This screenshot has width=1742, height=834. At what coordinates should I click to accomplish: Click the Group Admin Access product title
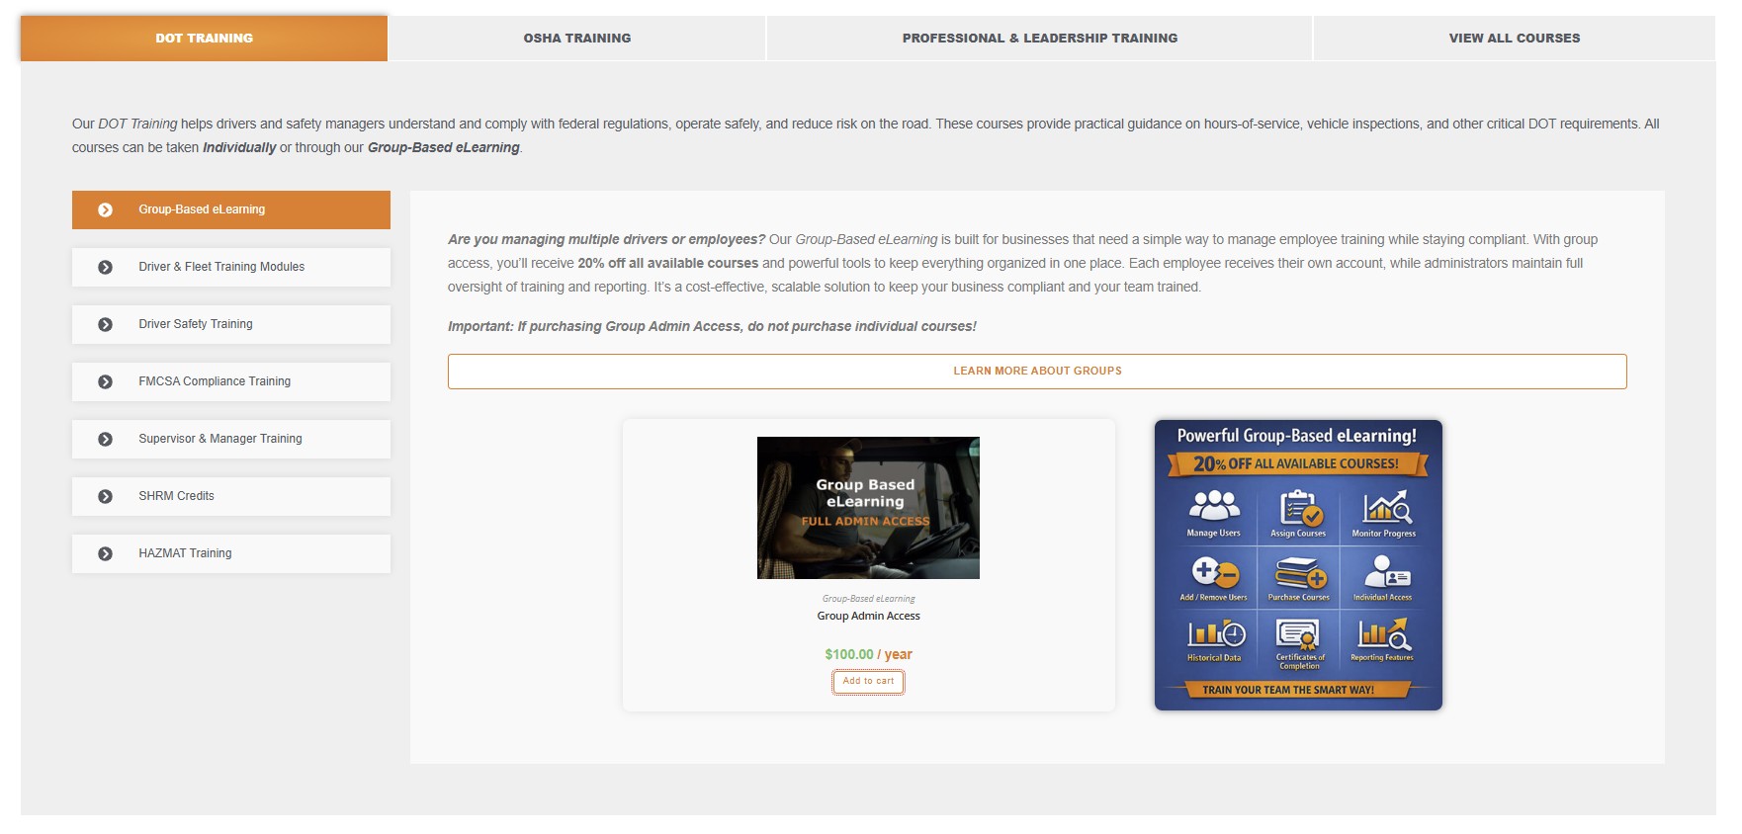coord(868,617)
